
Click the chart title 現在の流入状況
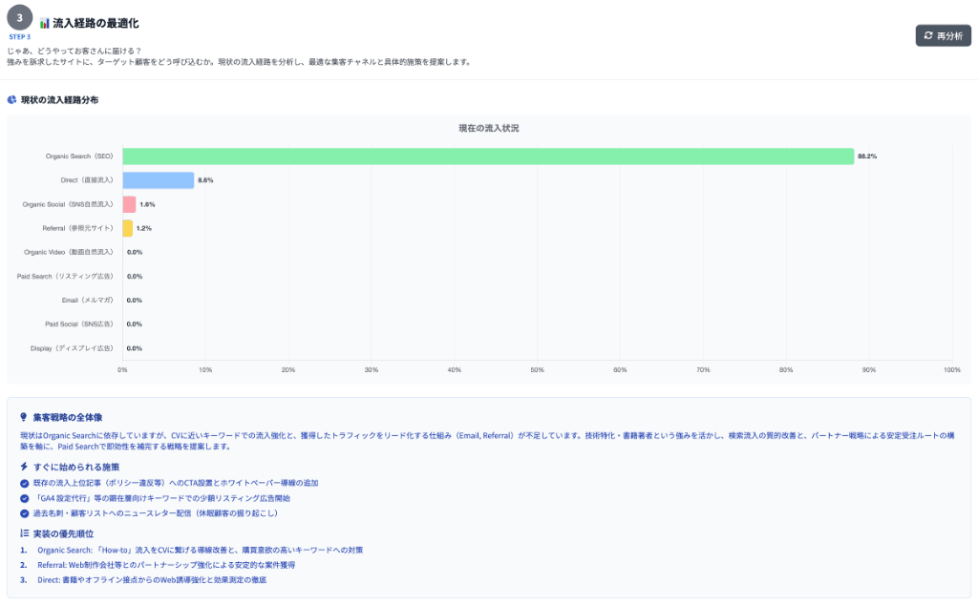pos(488,128)
